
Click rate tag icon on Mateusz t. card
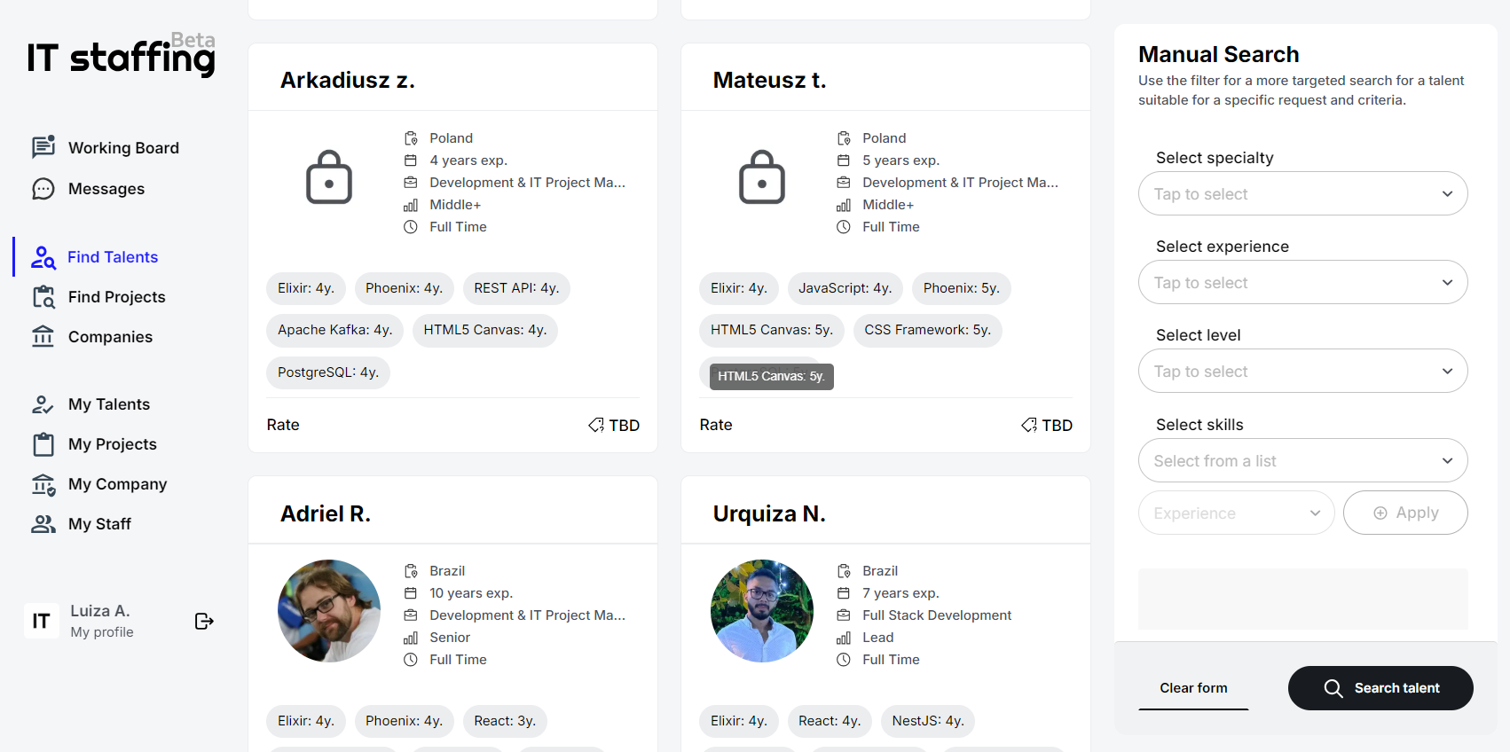click(x=1029, y=425)
